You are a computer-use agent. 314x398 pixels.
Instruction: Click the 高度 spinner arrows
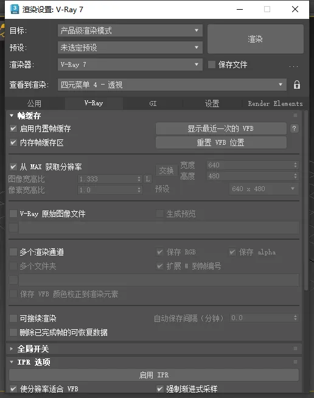coord(295,176)
